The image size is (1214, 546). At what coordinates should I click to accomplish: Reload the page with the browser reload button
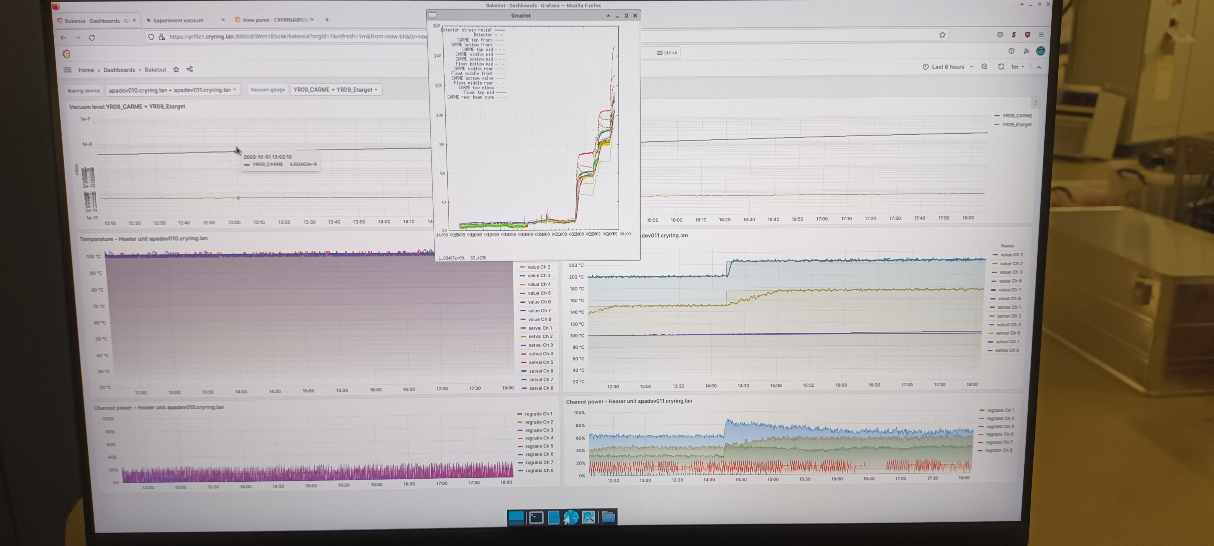tap(92, 38)
